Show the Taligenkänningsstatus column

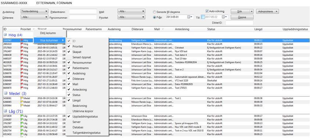pos(86,132)
